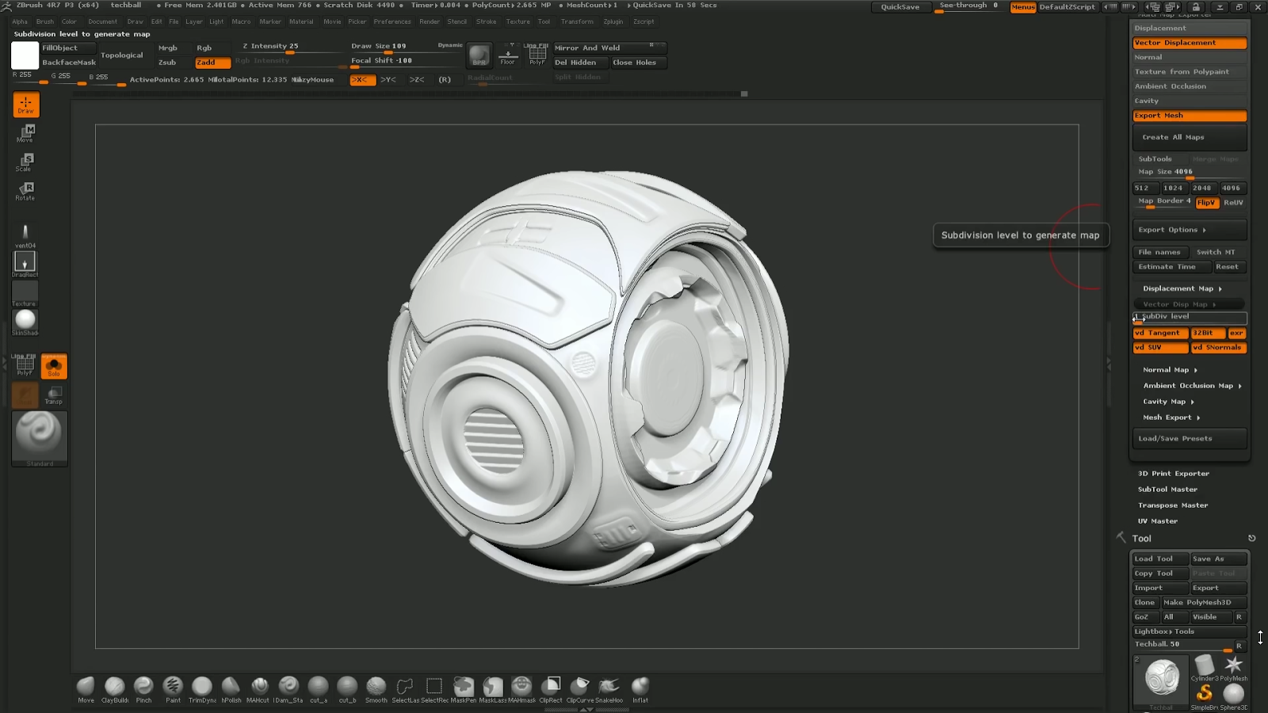Toggle the Vector Displacement option
1268x713 pixels.
(x=1189, y=43)
